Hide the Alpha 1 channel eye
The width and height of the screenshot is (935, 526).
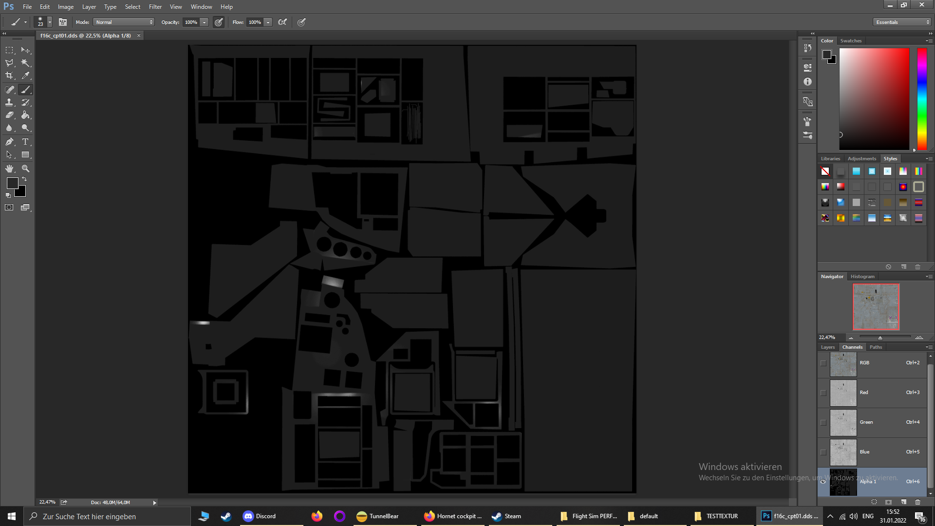tap(823, 482)
